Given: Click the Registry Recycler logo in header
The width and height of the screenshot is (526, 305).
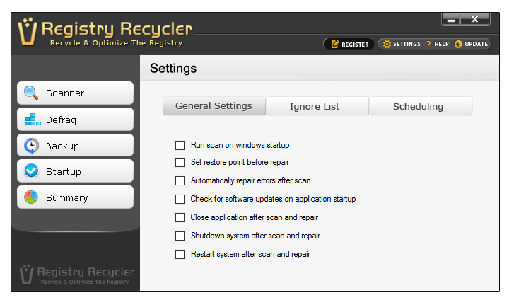Looking at the screenshot, I should 106,32.
